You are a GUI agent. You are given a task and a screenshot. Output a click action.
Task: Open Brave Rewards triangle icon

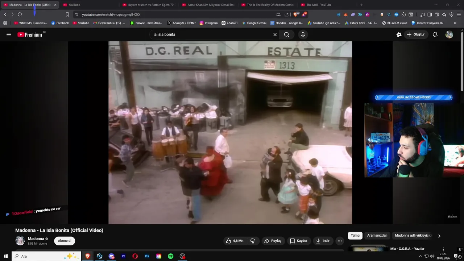click(x=304, y=14)
